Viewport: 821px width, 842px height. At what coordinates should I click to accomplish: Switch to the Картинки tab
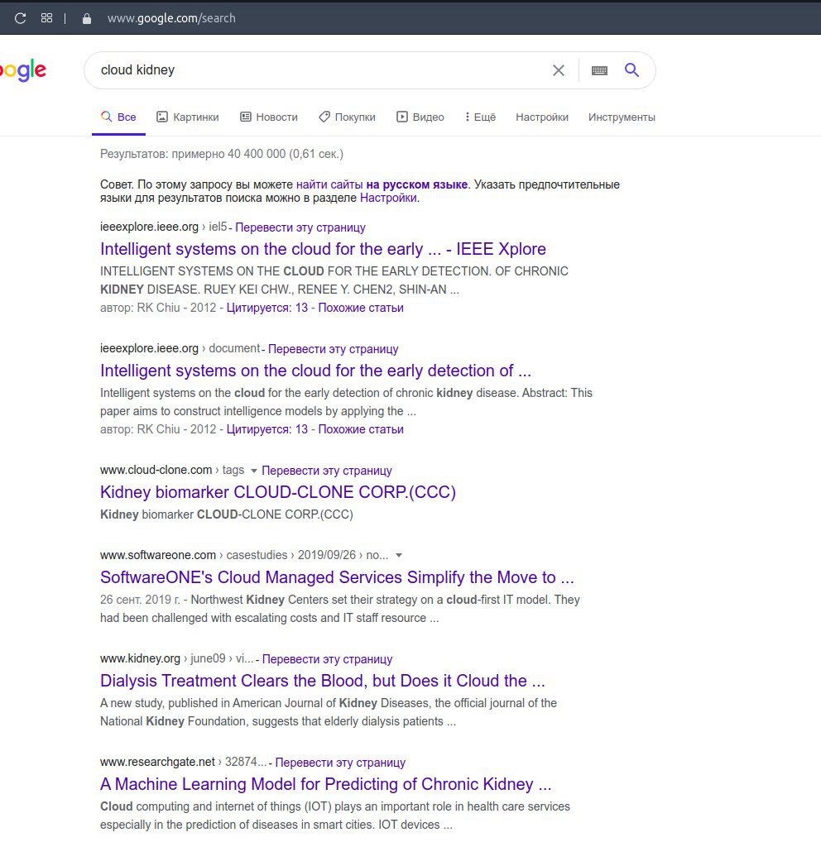click(x=188, y=117)
